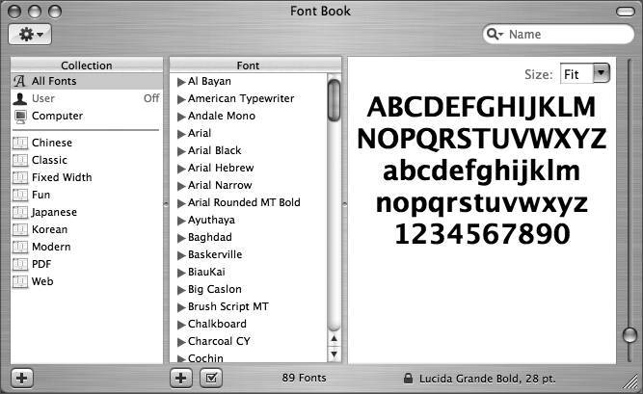This screenshot has height=394, width=643.
Task: Click the Chinese collection book icon
Action: [20, 143]
